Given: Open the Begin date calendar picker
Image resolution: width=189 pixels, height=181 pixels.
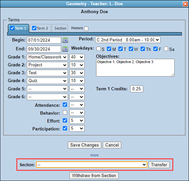Looking at the screenshot, I should coord(65,40).
